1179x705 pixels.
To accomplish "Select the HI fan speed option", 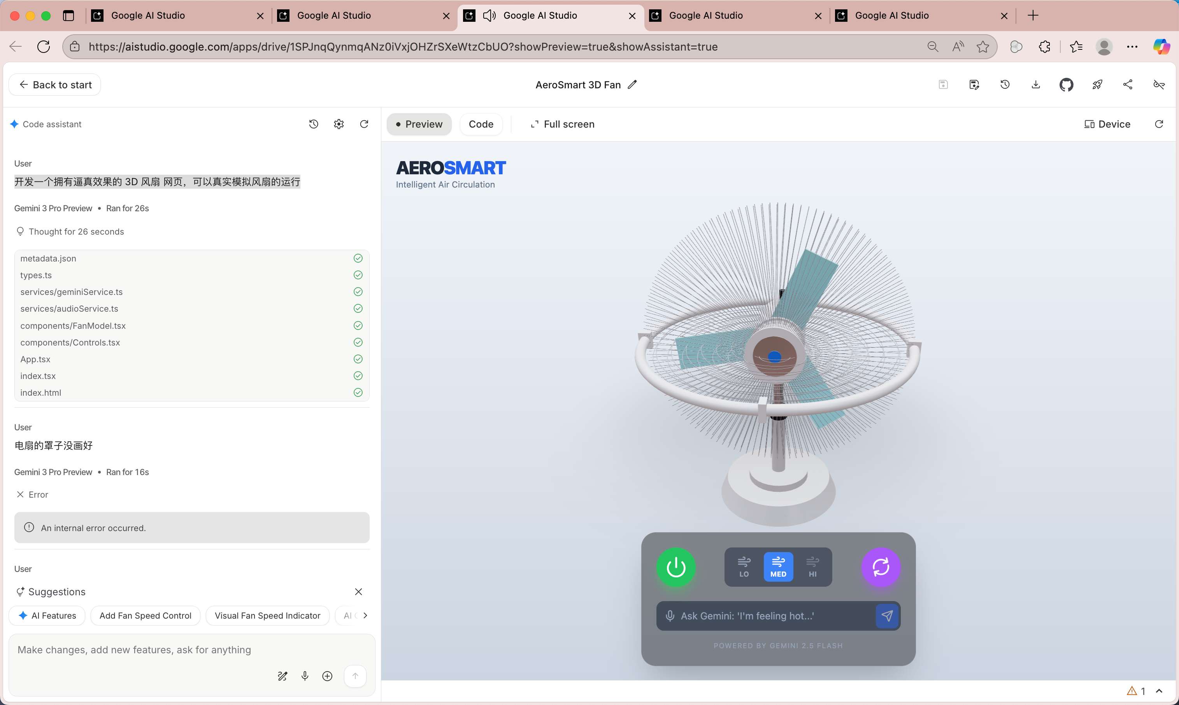I will coord(812,567).
